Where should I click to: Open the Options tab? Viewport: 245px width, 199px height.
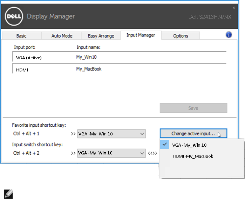click(x=181, y=36)
